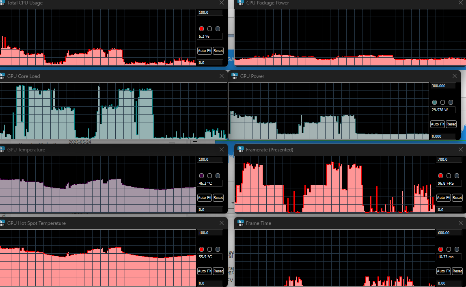Edit the 0.000 minimum field of GPU Power
This screenshot has height=287, width=466.
pyautogui.click(x=443, y=136)
